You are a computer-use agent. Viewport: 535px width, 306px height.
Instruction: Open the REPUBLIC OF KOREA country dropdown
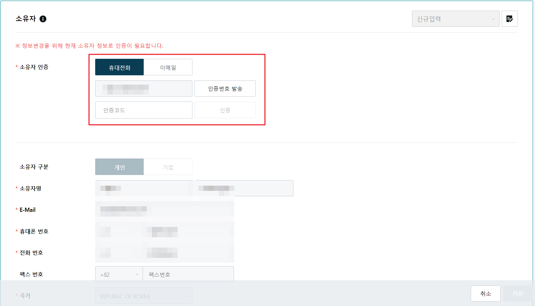[x=144, y=296]
